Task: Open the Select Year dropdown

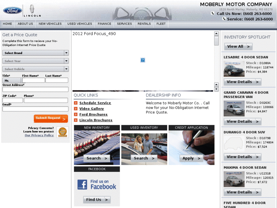Action: [35, 61]
